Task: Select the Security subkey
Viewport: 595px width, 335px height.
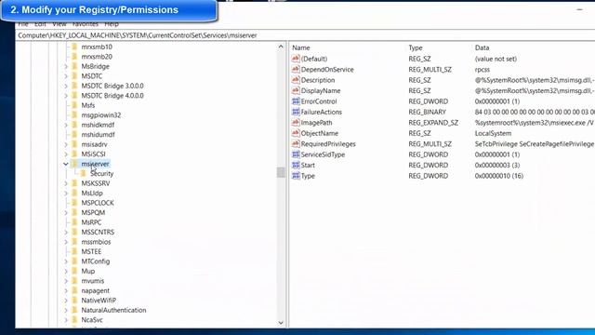Action: pos(102,173)
